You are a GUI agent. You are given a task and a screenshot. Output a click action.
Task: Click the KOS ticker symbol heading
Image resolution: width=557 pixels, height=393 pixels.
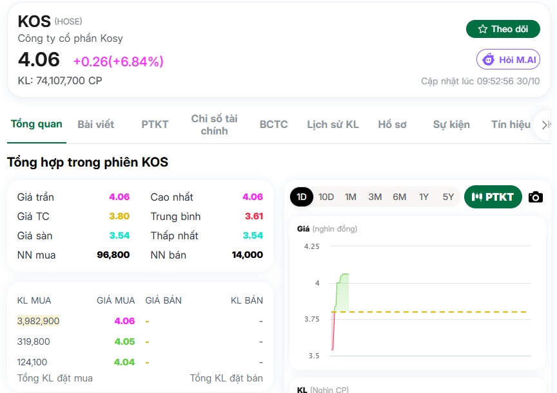[34, 22]
